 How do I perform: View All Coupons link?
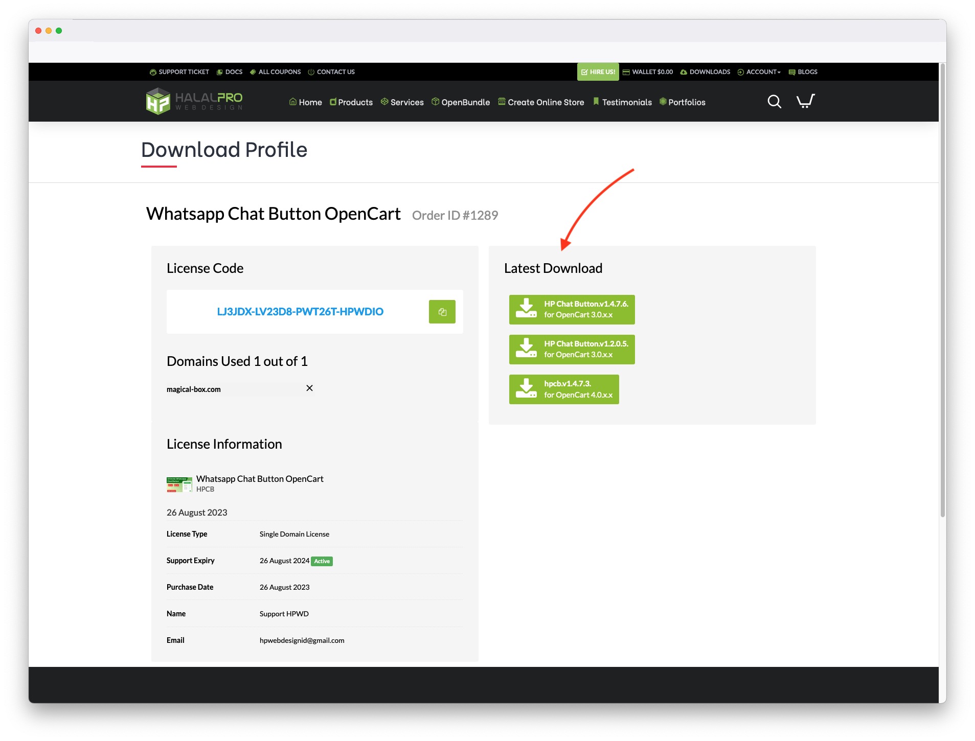point(275,72)
